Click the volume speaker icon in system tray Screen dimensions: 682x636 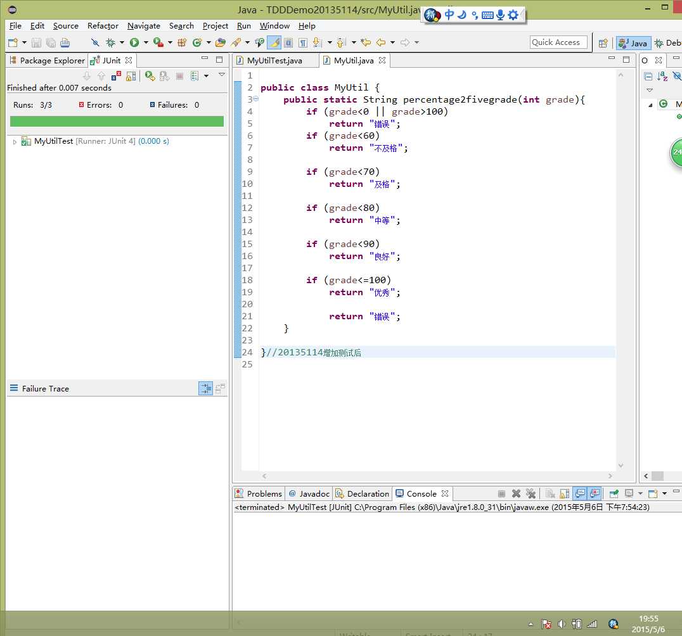(x=562, y=624)
